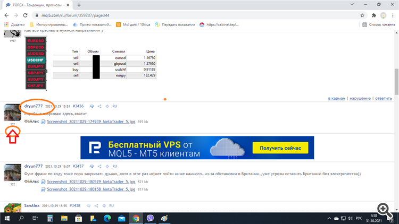Open Передать показания bookmark
399x224 pixels.
[x=175, y=24]
